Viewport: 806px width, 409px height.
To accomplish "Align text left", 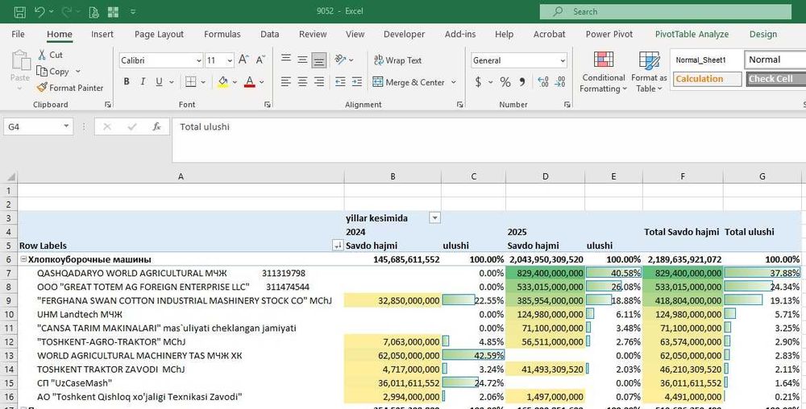I will point(286,81).
